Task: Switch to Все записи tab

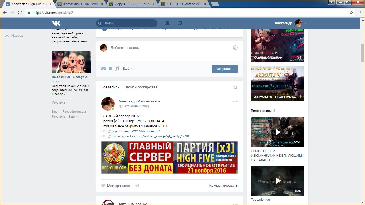Action: (110, 87)
